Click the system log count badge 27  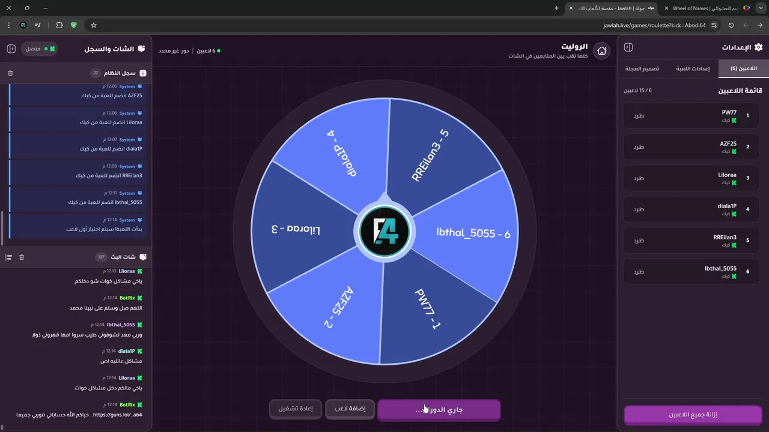pyautogui.click(x=96, y=73)
